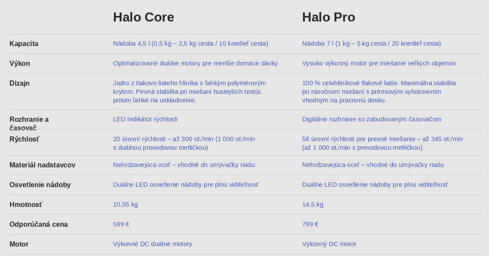Click Halo Core Nehrdzavejúca oceľ text
The width and height of the screenshot is (489, 256).
184,165
